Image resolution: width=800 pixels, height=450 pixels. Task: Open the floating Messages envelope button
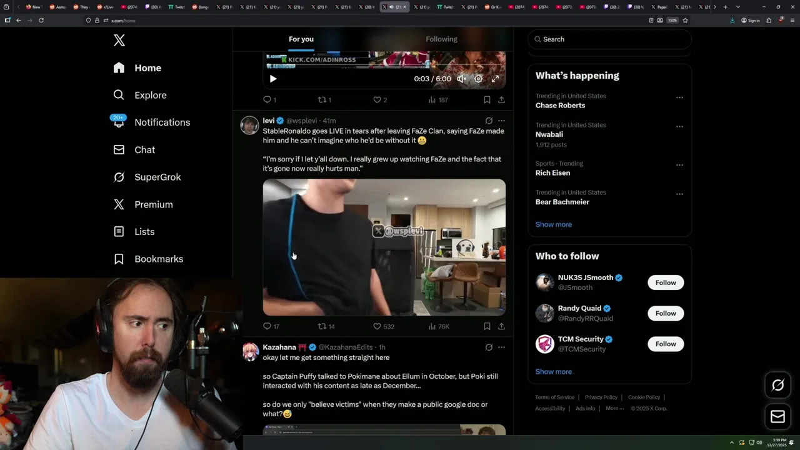click(x=777, y=416)
